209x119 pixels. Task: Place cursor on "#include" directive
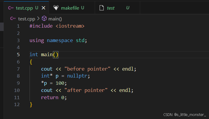coord(41,26)
